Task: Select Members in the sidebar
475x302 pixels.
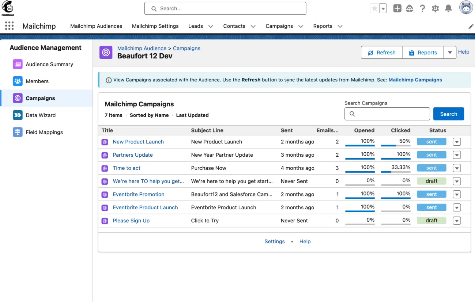Action: click(x=37, y=81)
